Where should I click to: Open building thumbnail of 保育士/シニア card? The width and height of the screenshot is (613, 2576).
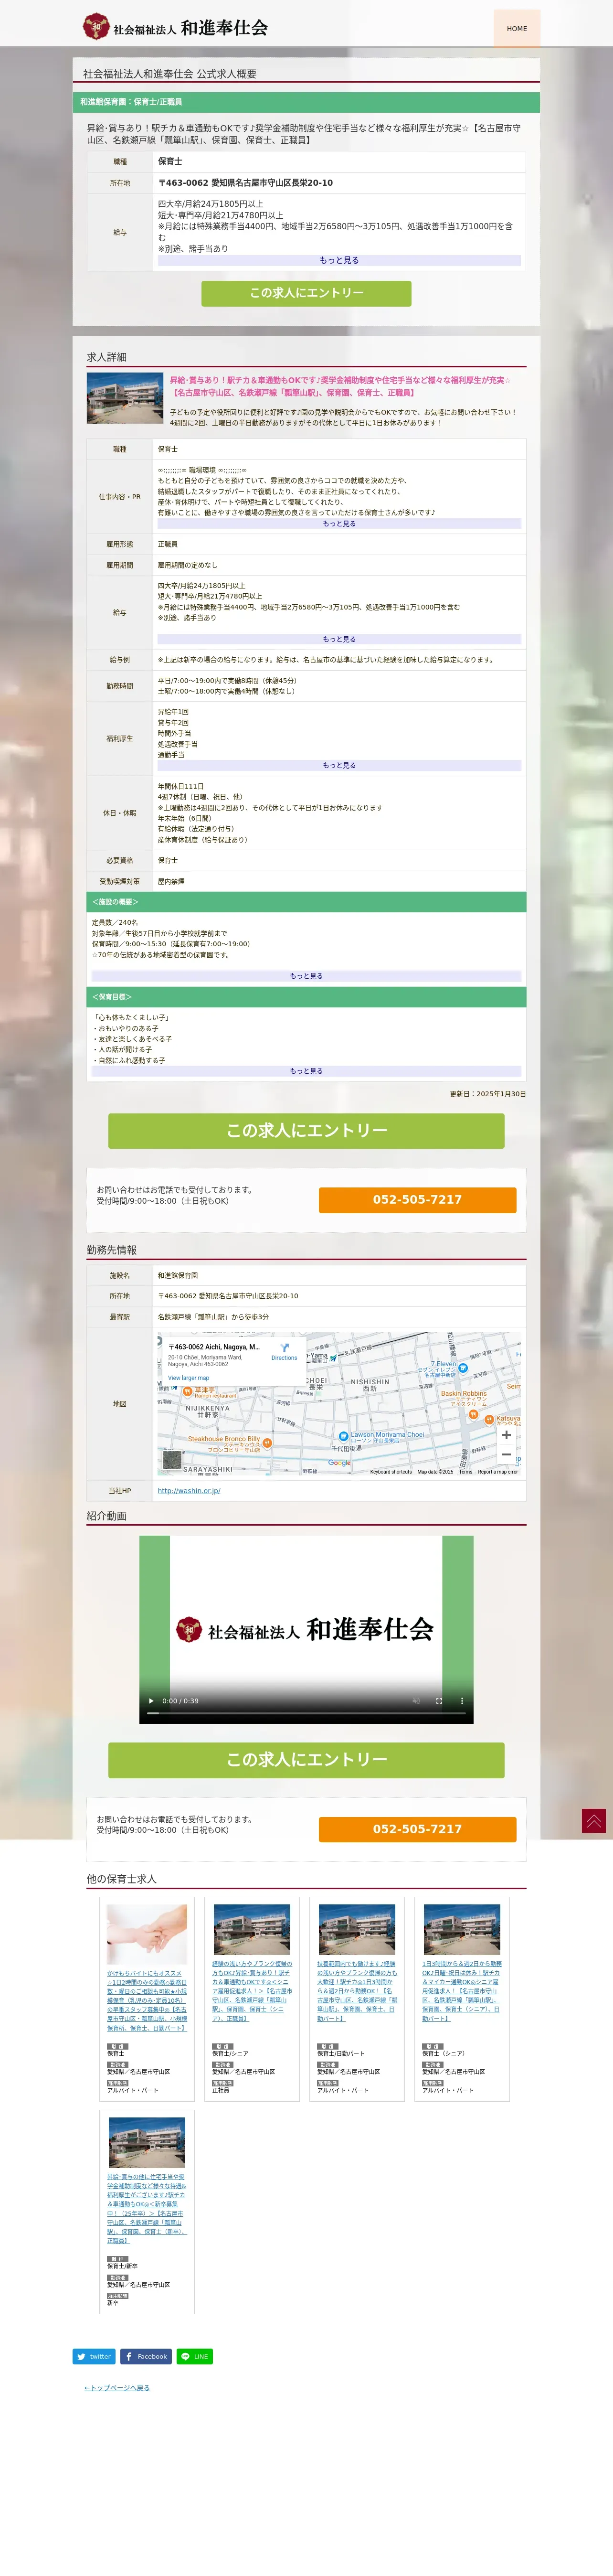252,1930
